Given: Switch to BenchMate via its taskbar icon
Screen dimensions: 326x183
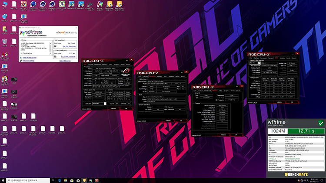Looking at the screenshot, I should click(84, 180).
